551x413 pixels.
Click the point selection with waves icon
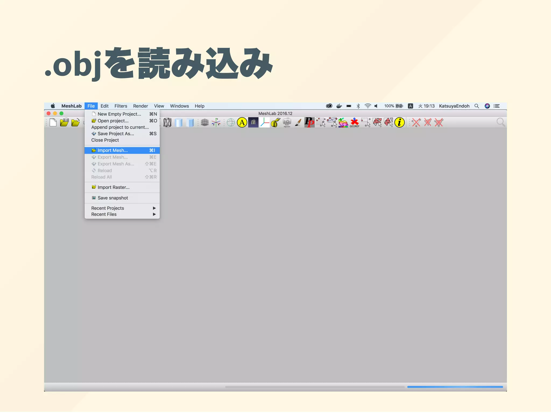point(320,122)
